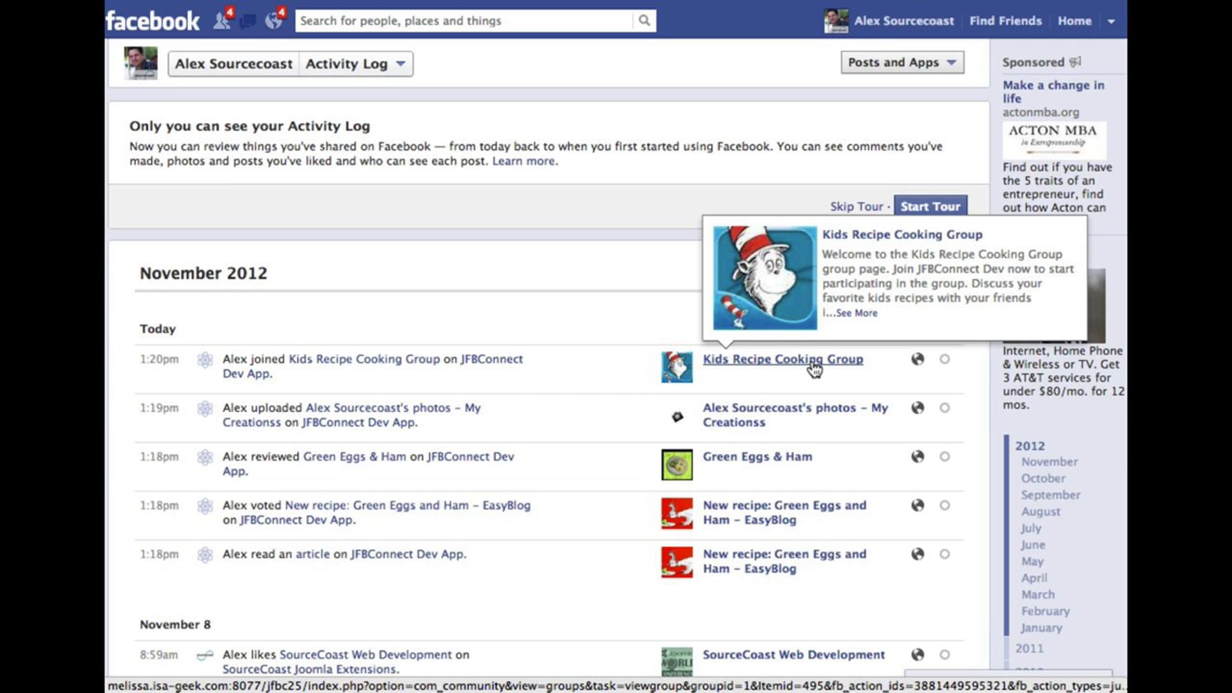Open the Kids Recipe Cooking Group row thumbnail
Viewport: 1232px width, 693px height.
pyautogui.click(x=677, y=367)
